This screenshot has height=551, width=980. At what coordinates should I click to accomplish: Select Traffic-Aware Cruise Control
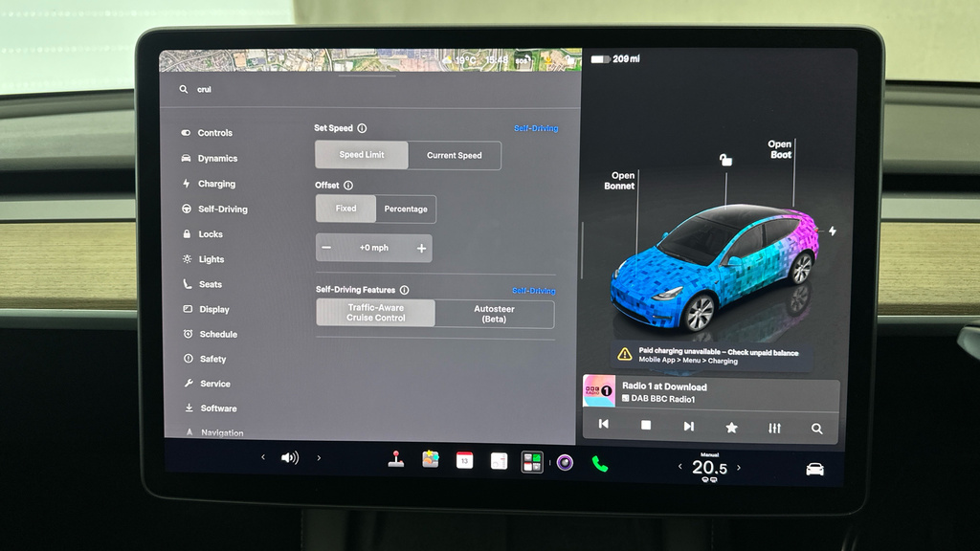tap(375, 313)
